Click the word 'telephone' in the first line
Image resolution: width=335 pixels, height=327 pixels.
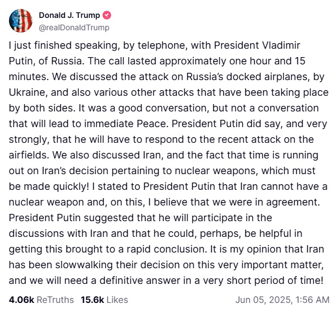pyautogui.click(x=161, y=45)
